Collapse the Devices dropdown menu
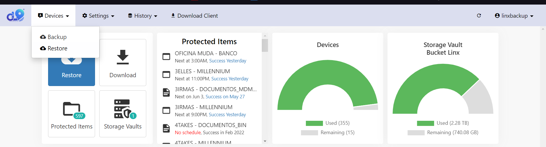 point(53,16)
